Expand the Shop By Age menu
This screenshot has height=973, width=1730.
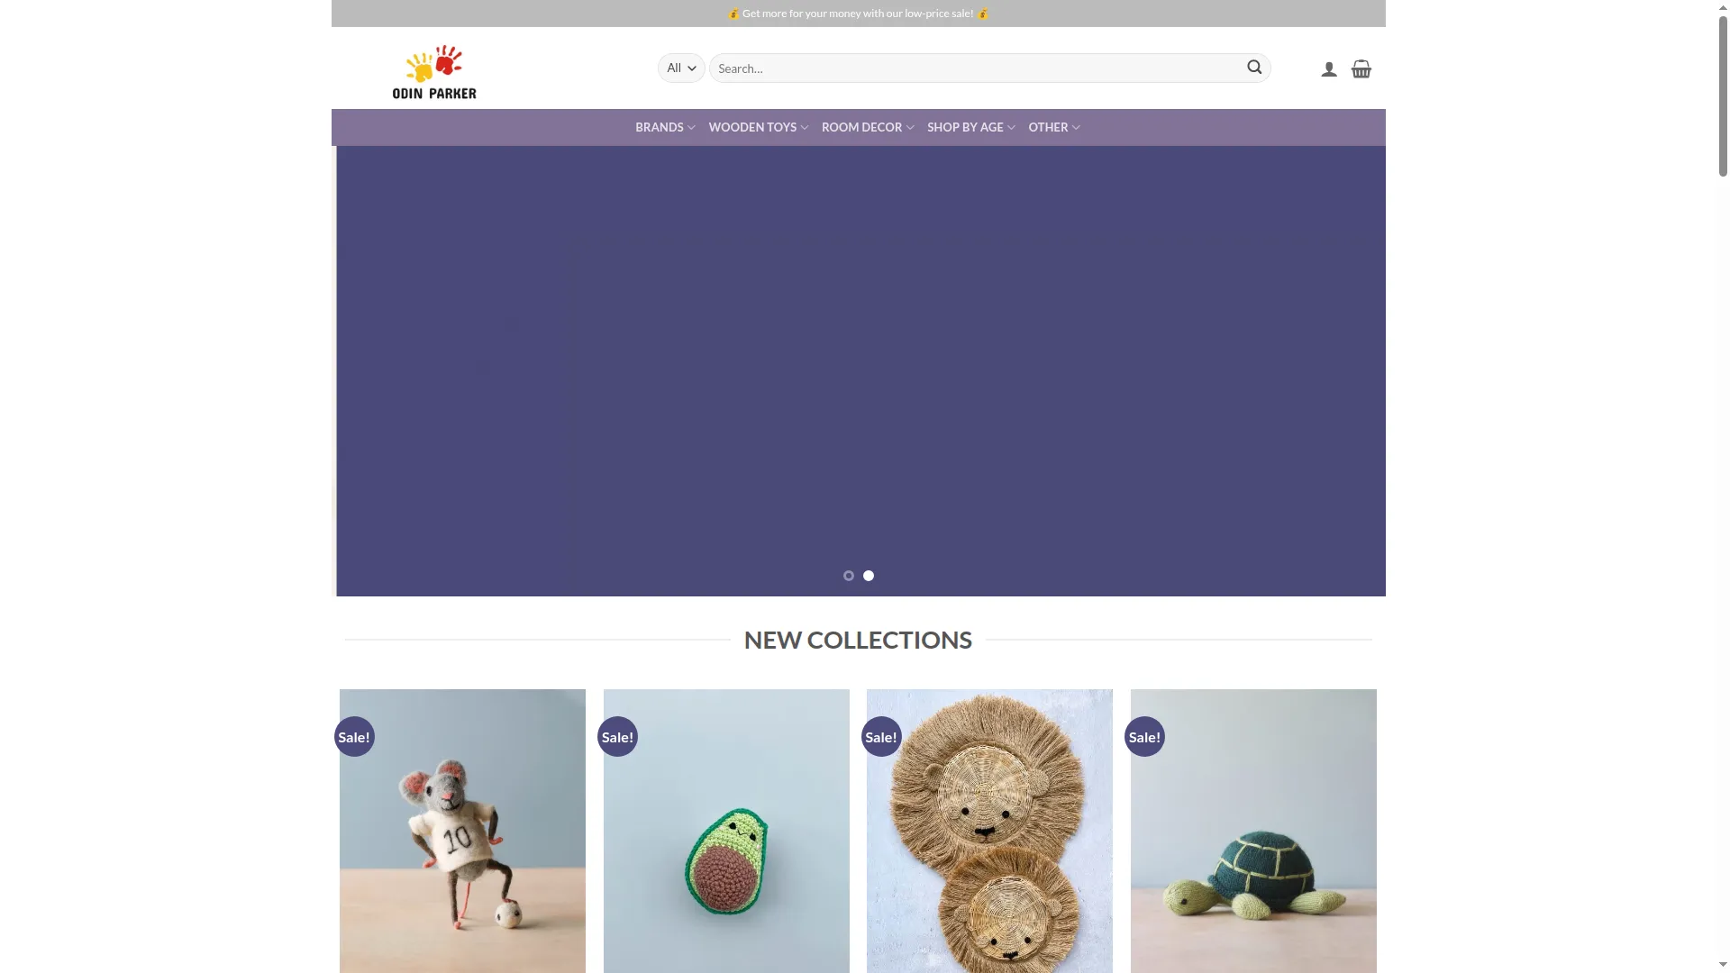(x=971, y=127)
